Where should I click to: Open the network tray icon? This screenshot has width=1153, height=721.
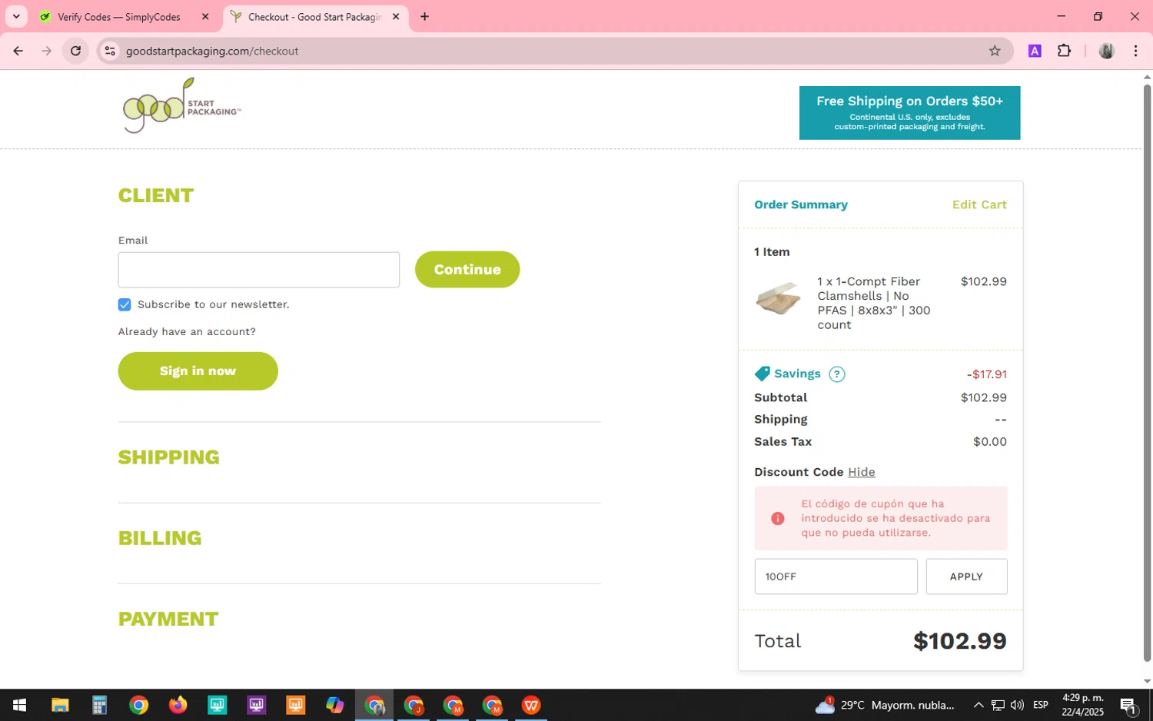coord(998,705)
